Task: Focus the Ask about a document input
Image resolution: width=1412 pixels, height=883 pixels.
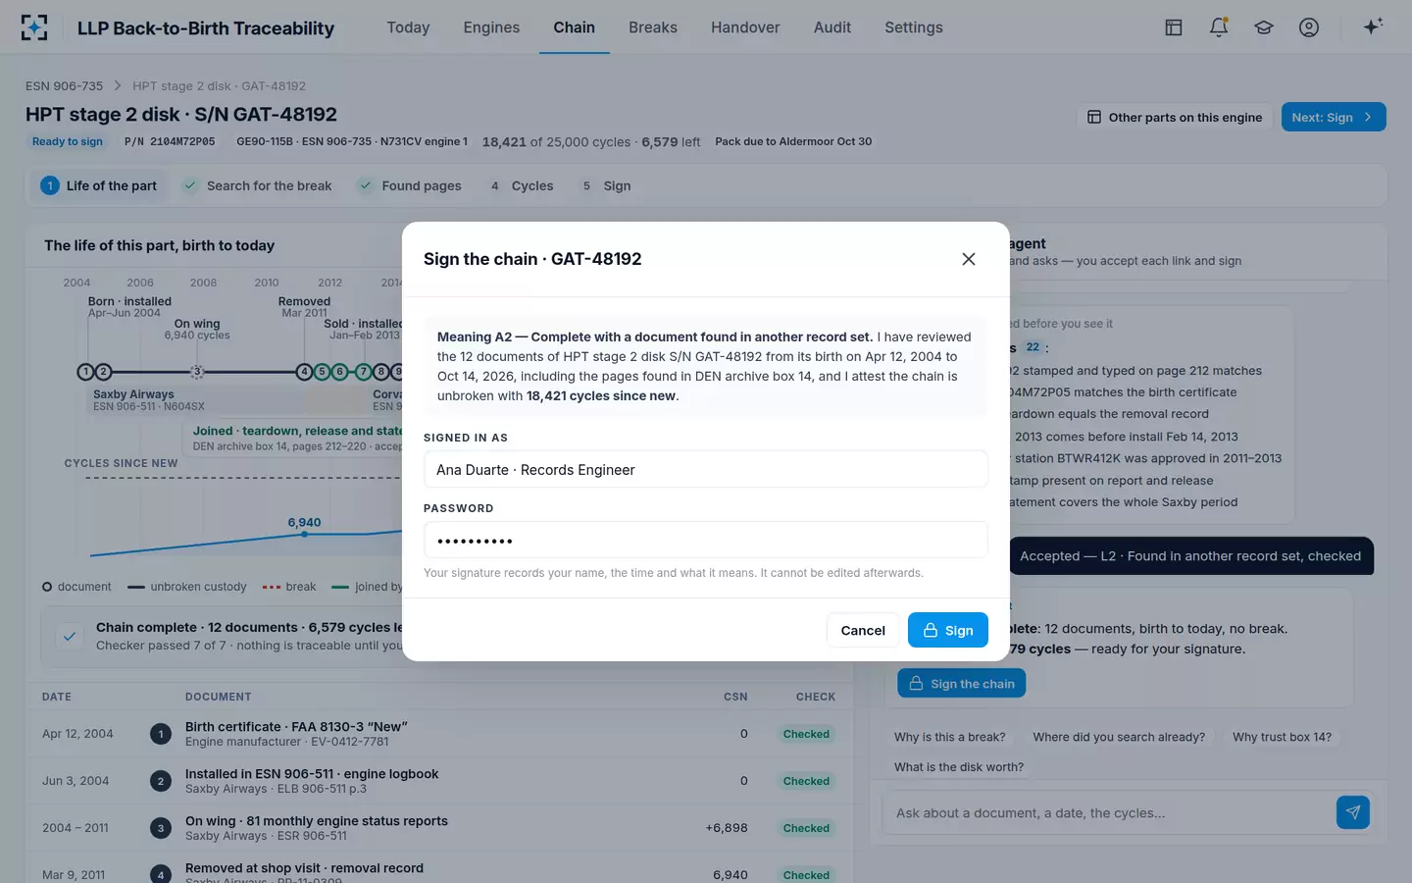Action: point(1108,812)
